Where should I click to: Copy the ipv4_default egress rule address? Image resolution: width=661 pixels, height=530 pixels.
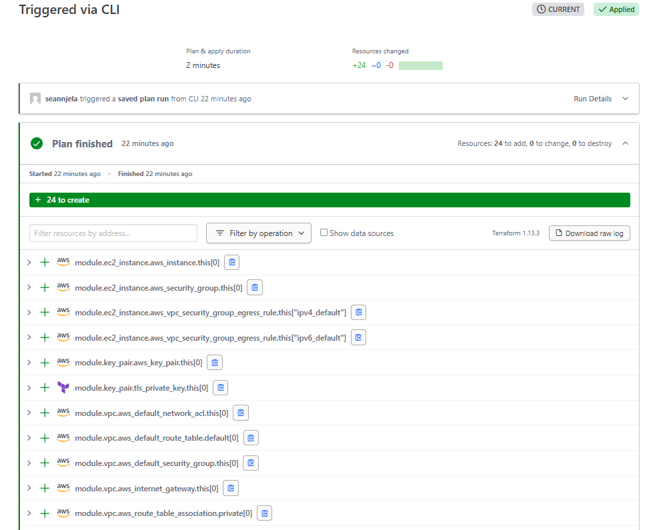358,312
